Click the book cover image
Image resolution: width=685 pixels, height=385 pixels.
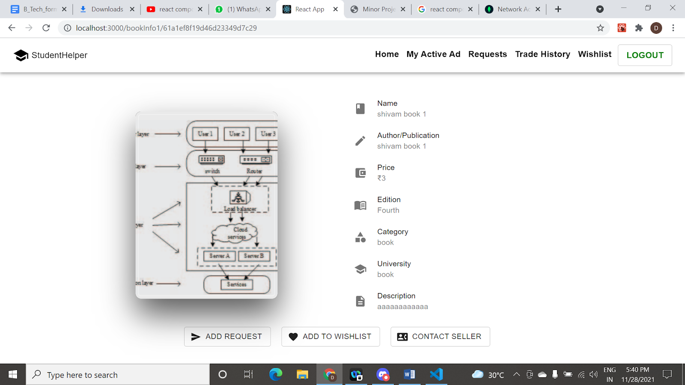[x=206, y=205]
